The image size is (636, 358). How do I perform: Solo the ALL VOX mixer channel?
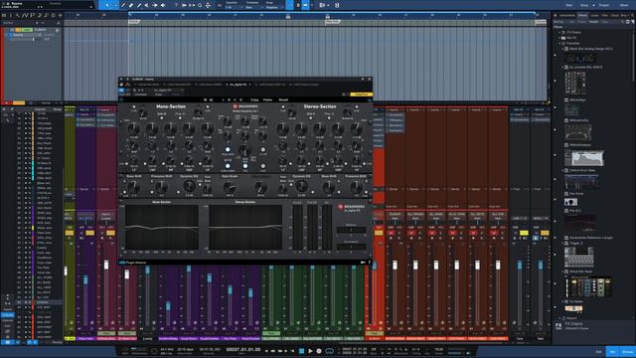[x=502, y=233]
